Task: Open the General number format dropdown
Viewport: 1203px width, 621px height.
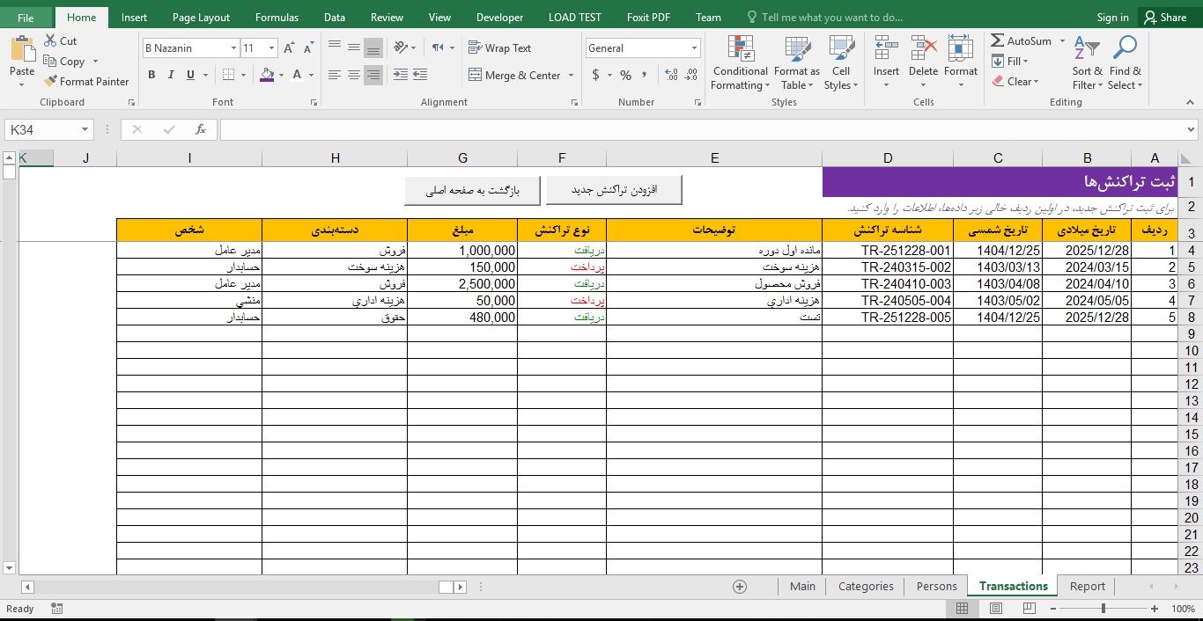Action: (x=695, y=47)
